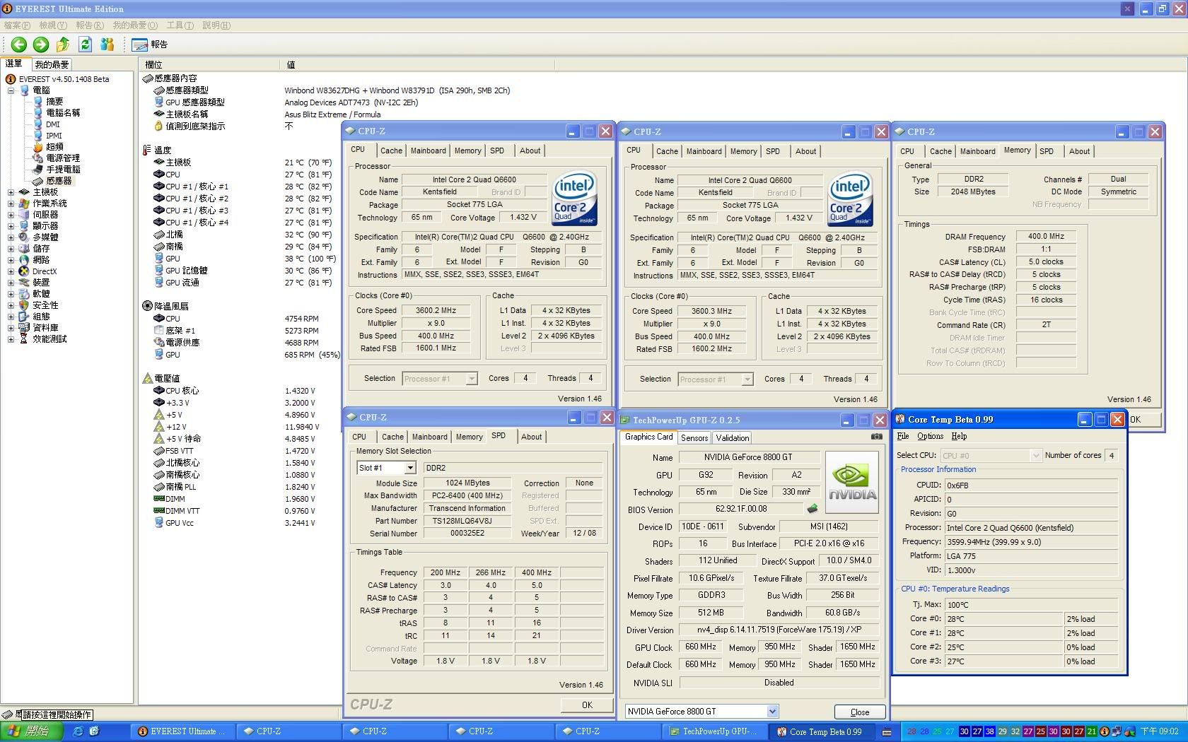Select 摘要 (Summary) in EVEREST tree
The image size is (1188, 742).
[x=54, y=102]
